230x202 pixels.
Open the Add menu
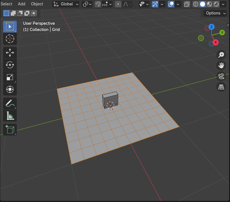[22, 4]
